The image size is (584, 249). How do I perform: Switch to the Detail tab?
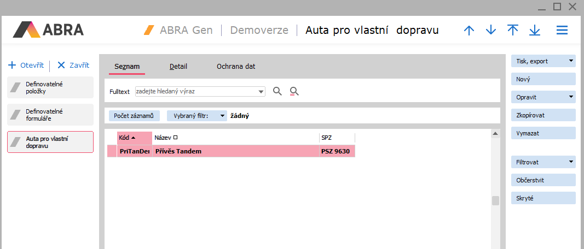click(178, 67)
